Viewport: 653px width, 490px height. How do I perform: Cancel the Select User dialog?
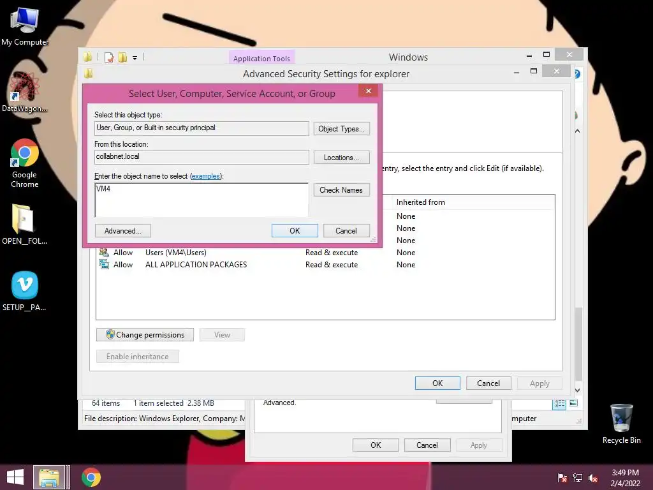point(346,231)
